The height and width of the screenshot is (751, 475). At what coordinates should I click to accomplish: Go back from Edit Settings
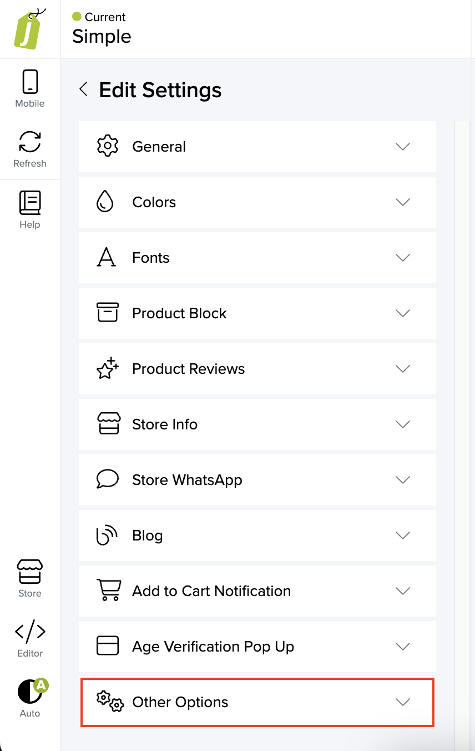coord(84,89)
